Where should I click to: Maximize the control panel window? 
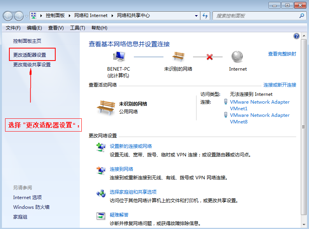click(x=287, y=5)
